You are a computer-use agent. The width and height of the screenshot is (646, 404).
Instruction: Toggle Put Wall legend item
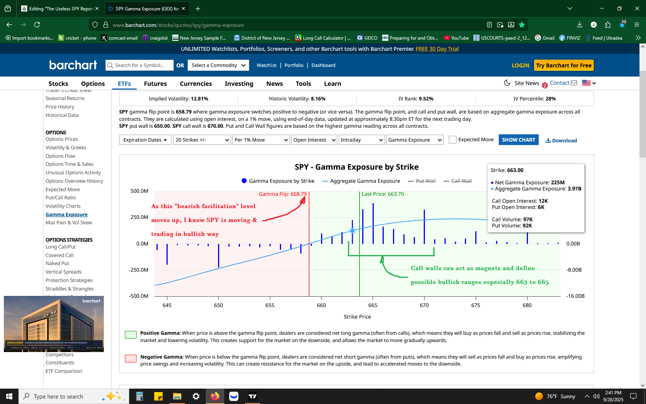[x=422, y=181]
